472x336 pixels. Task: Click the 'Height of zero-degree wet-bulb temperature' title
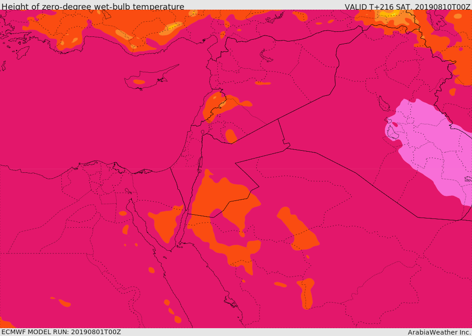93,6
